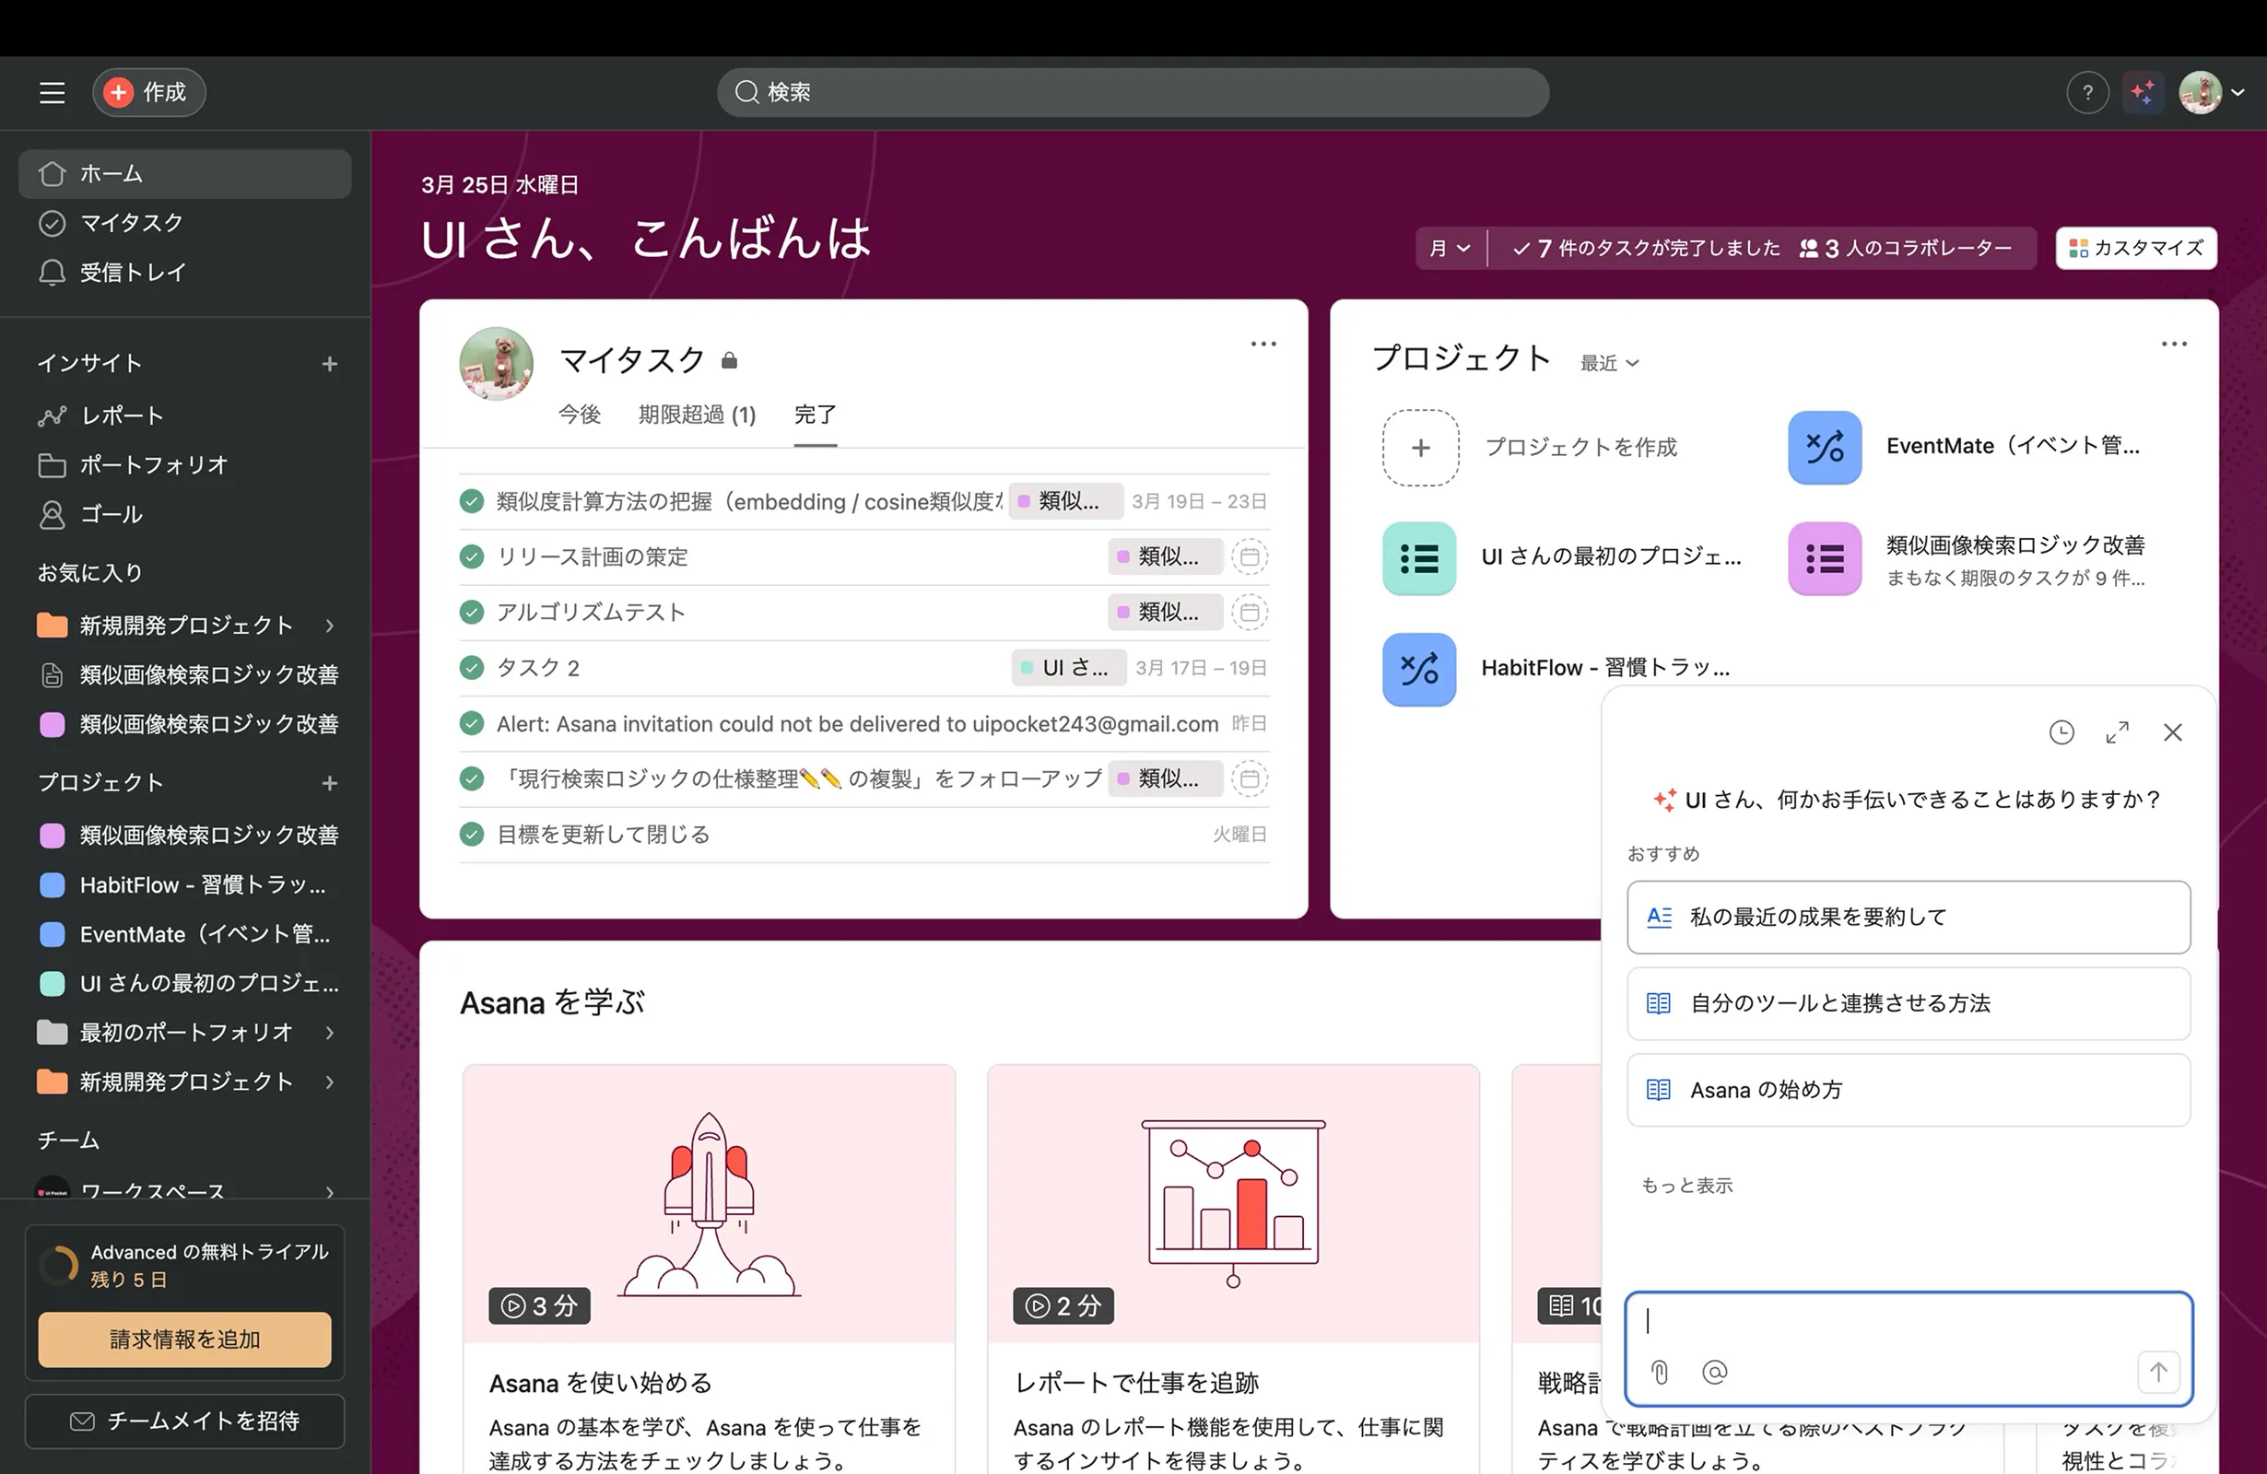2267x1474 pixels.
Task: Close the AI assistant panel
Action: pyautogui.click(x=2173, y=732)
